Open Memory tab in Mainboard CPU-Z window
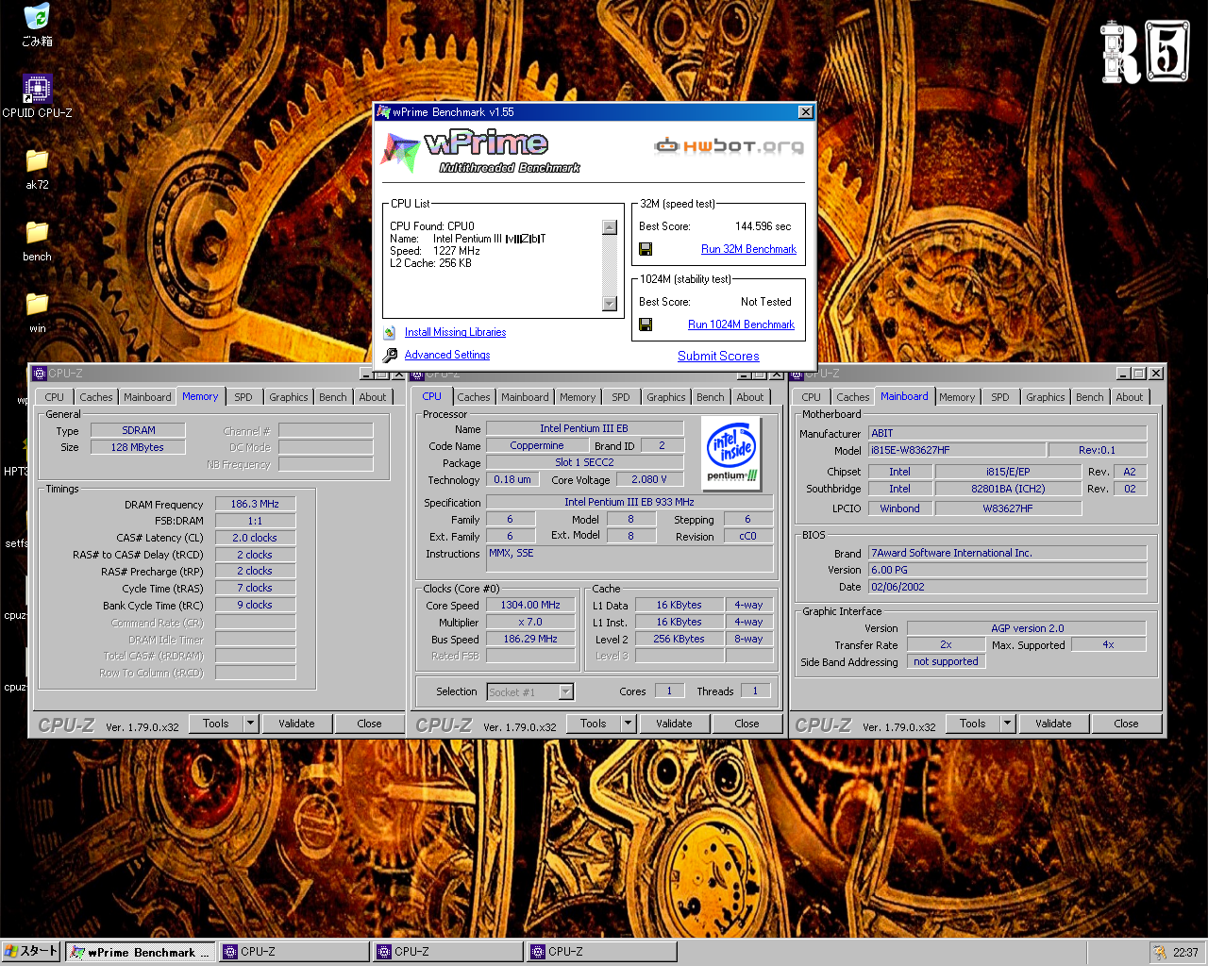 coord(957,397)
